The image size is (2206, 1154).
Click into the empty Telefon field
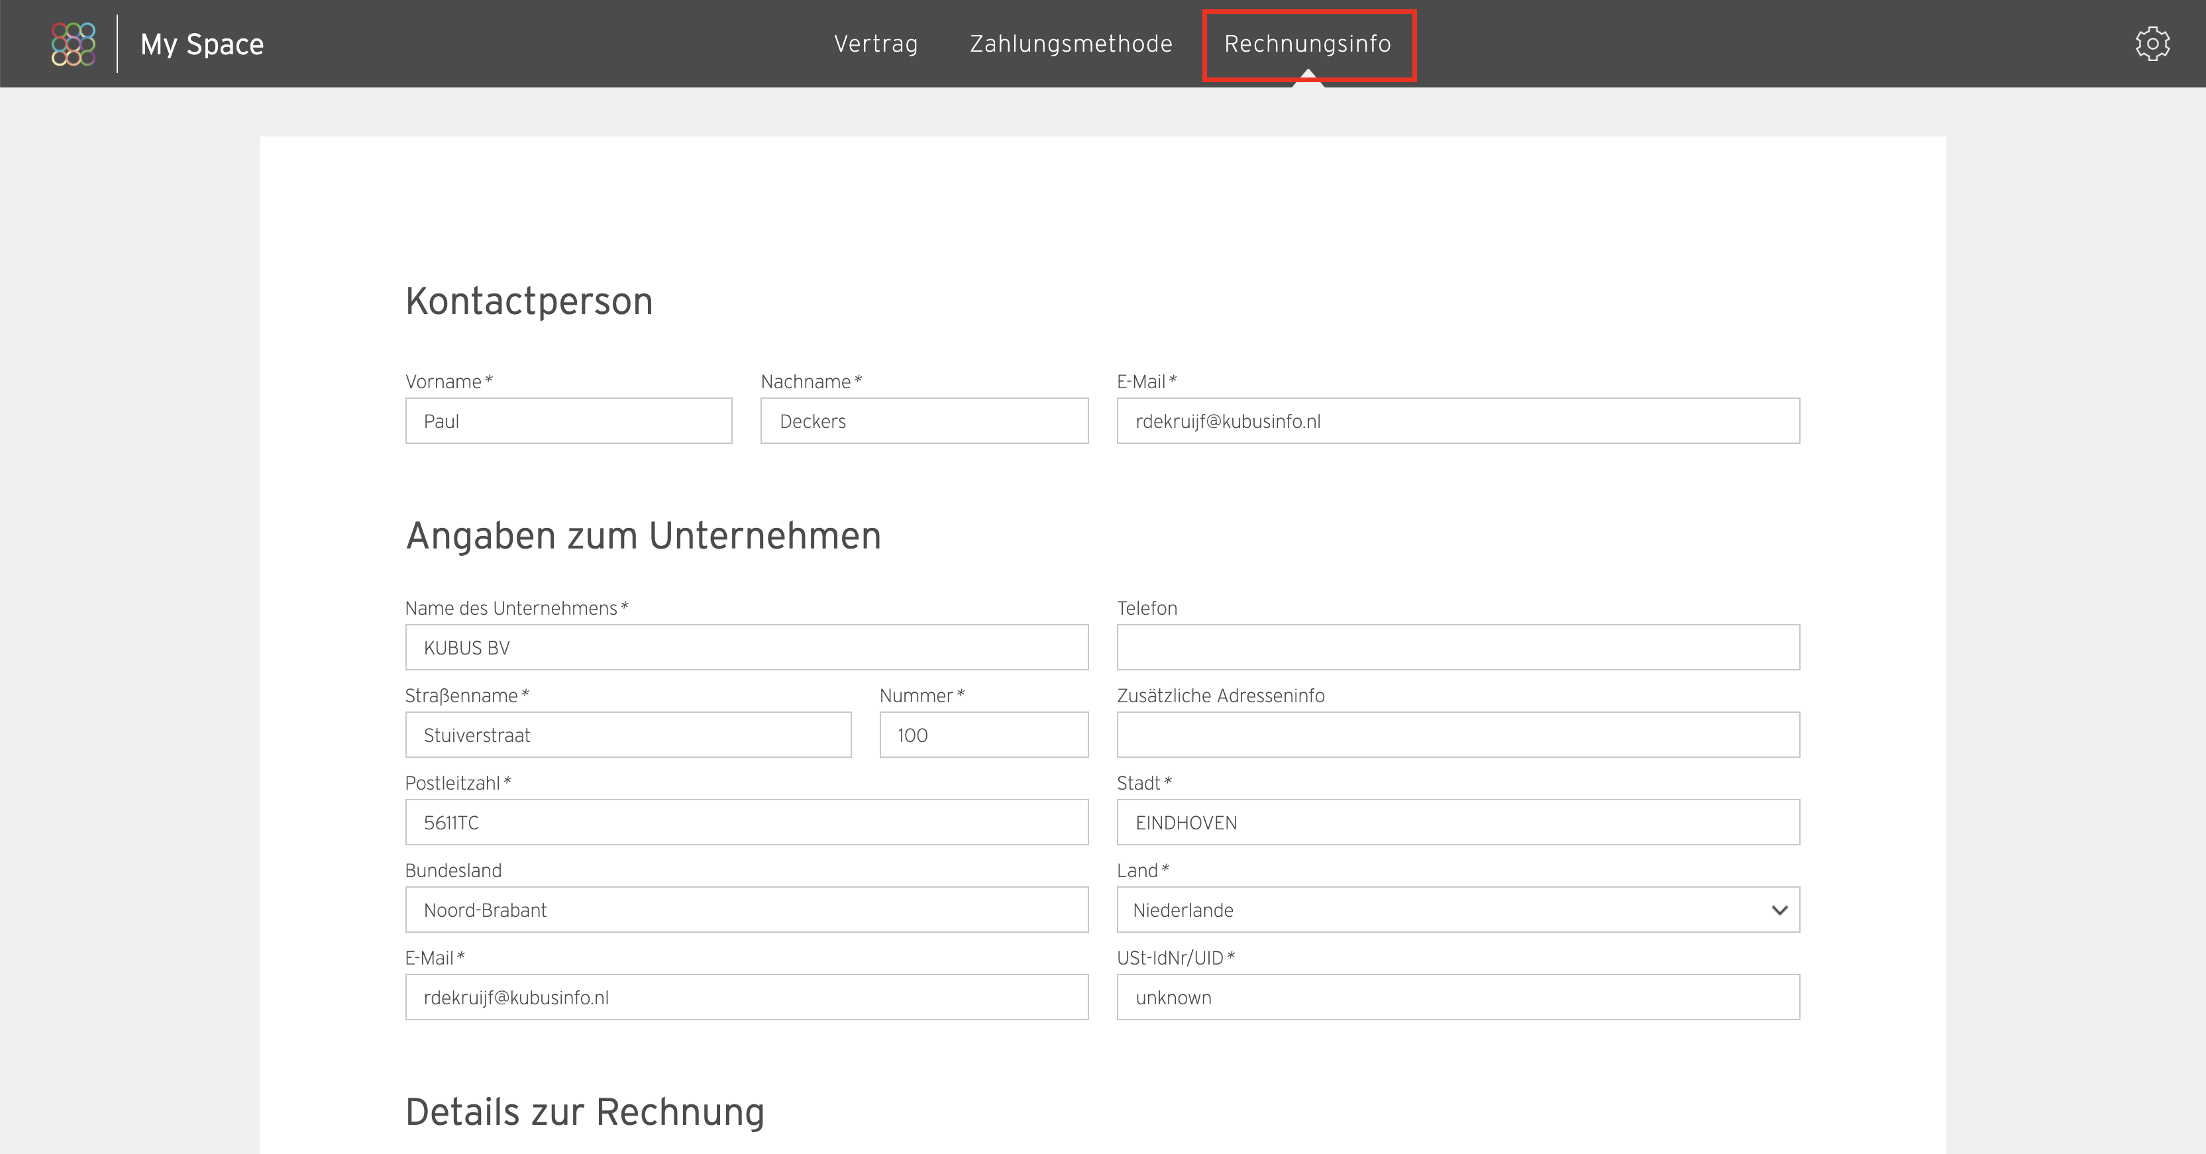click(1457, 647)
